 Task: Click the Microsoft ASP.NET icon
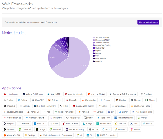(x=27, y=118)
